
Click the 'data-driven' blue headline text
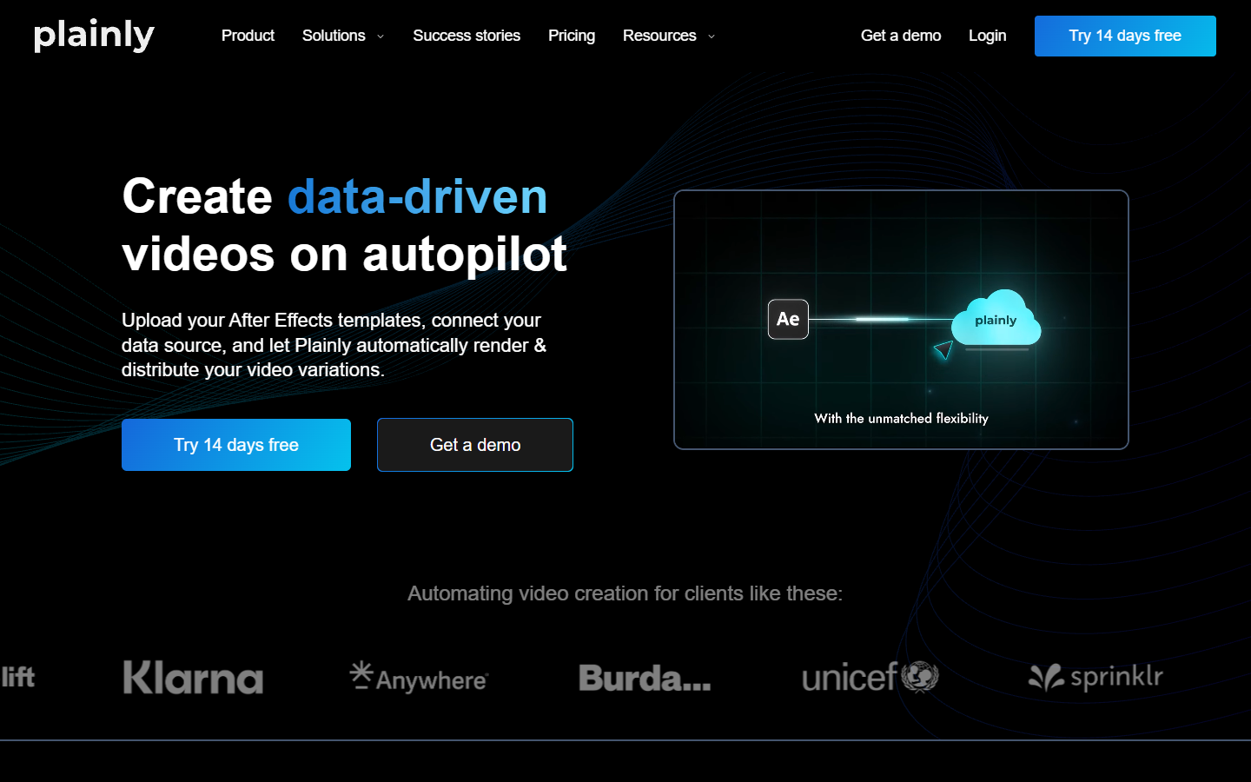(417, 196)
